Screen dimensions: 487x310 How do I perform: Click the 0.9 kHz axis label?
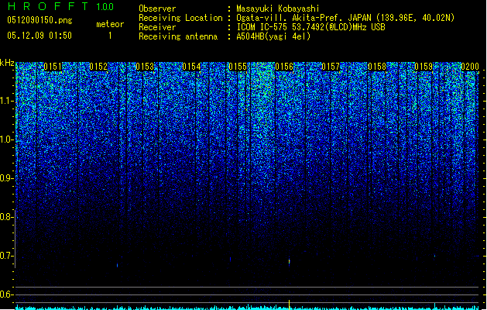[7, 178]
